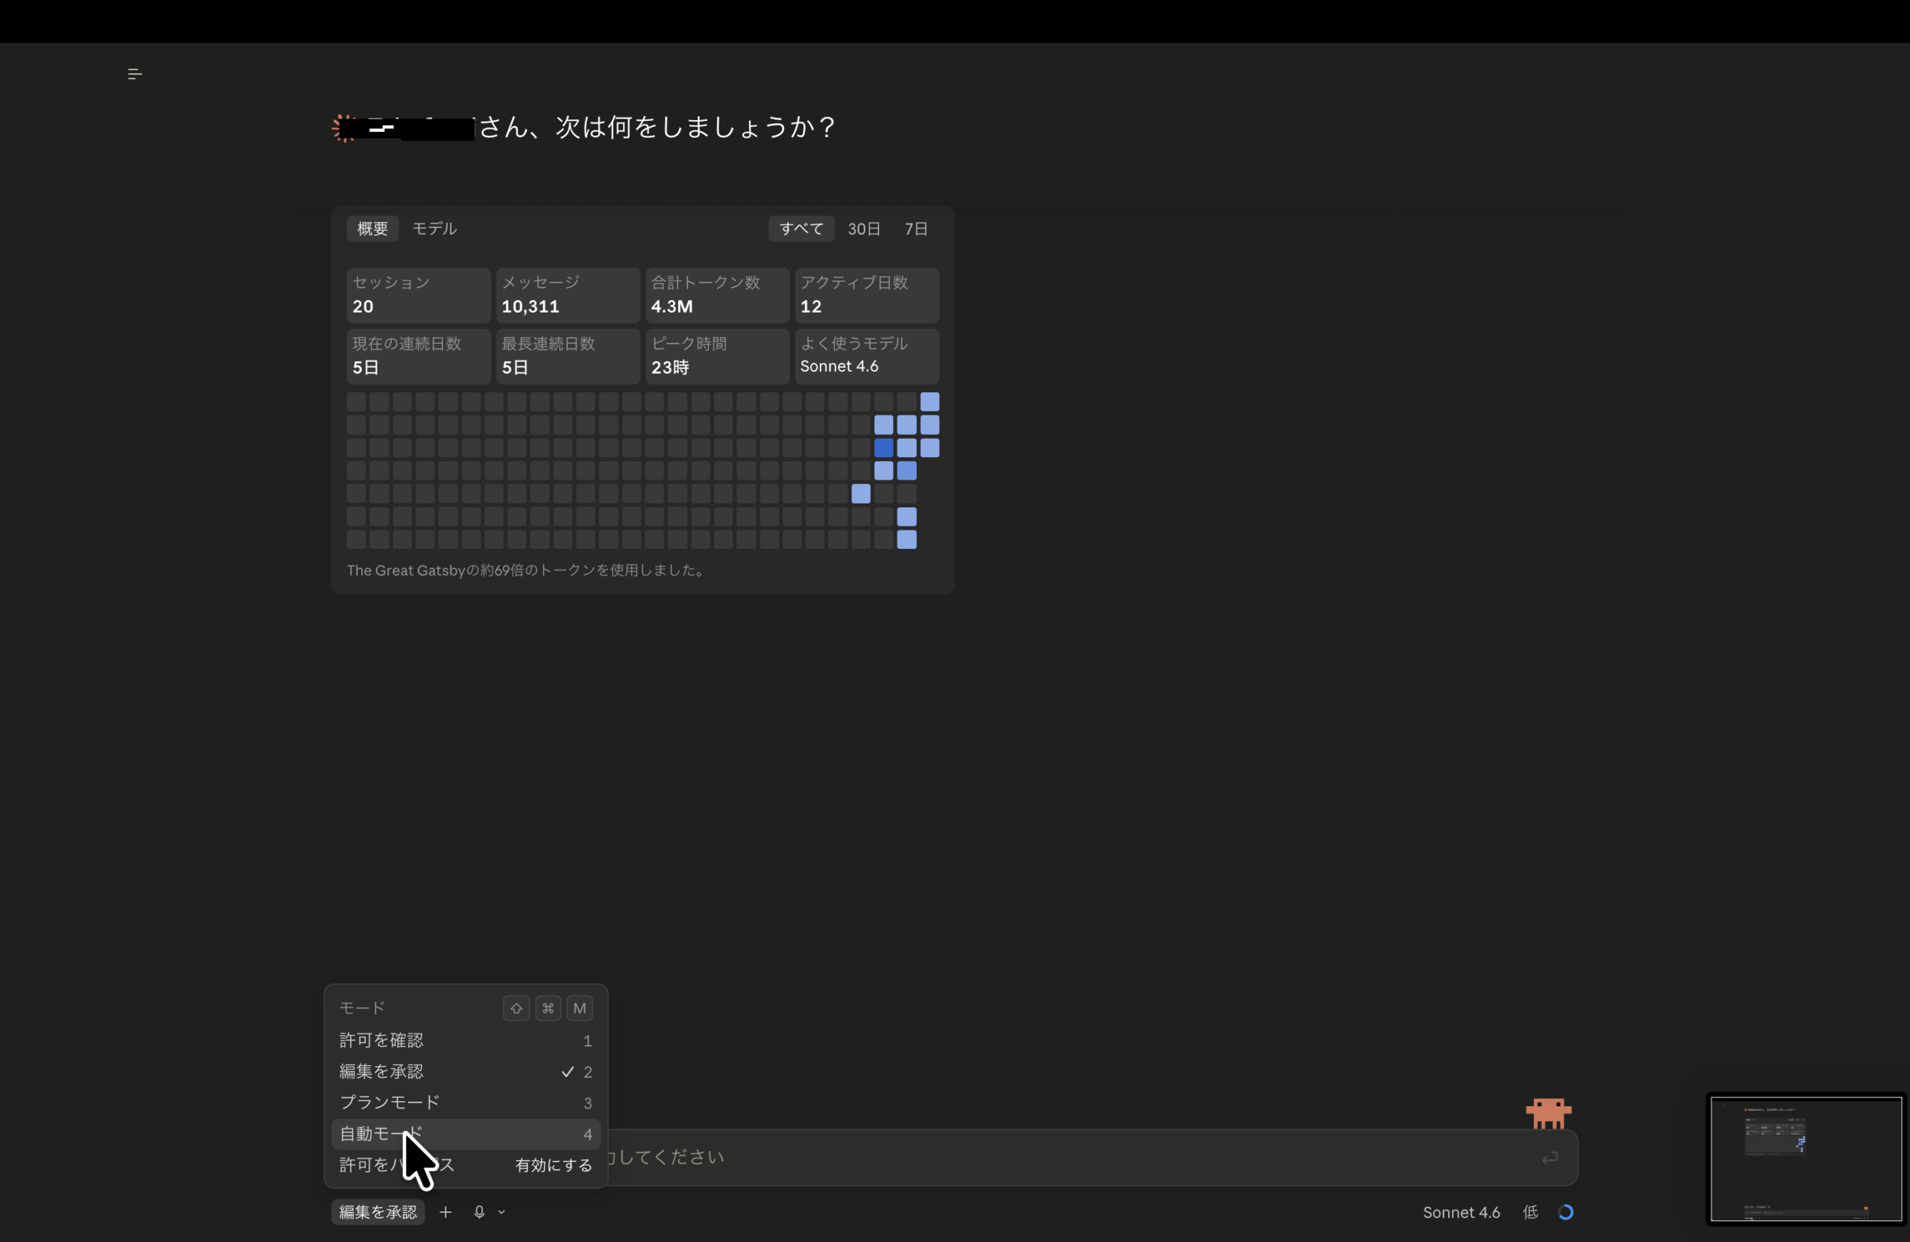Expand the chevron next to microphone
1910x1242 pixels.
coord(501,1211)
